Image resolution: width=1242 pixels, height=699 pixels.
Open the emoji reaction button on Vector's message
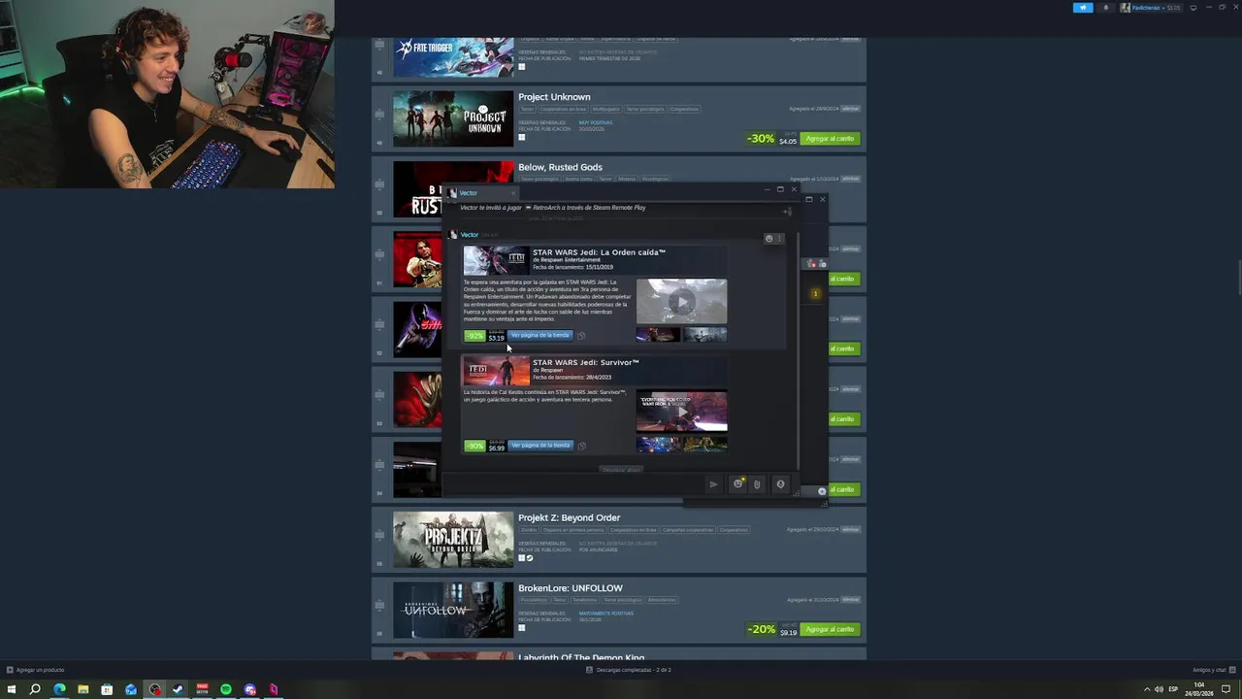tap(768, 238)
